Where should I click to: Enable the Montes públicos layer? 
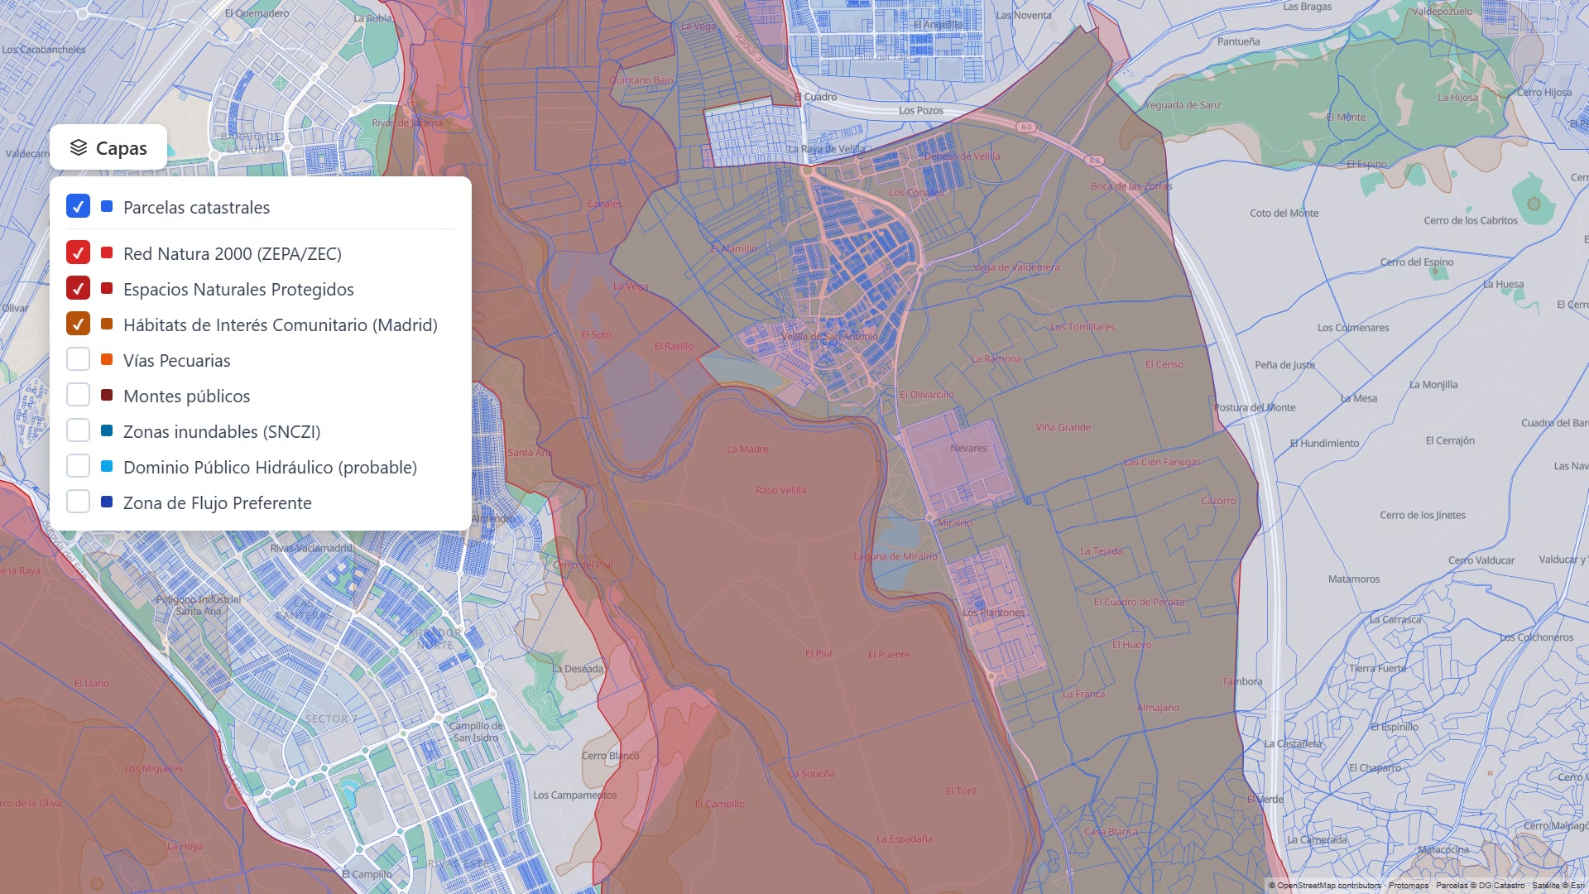tap(78, 395)
